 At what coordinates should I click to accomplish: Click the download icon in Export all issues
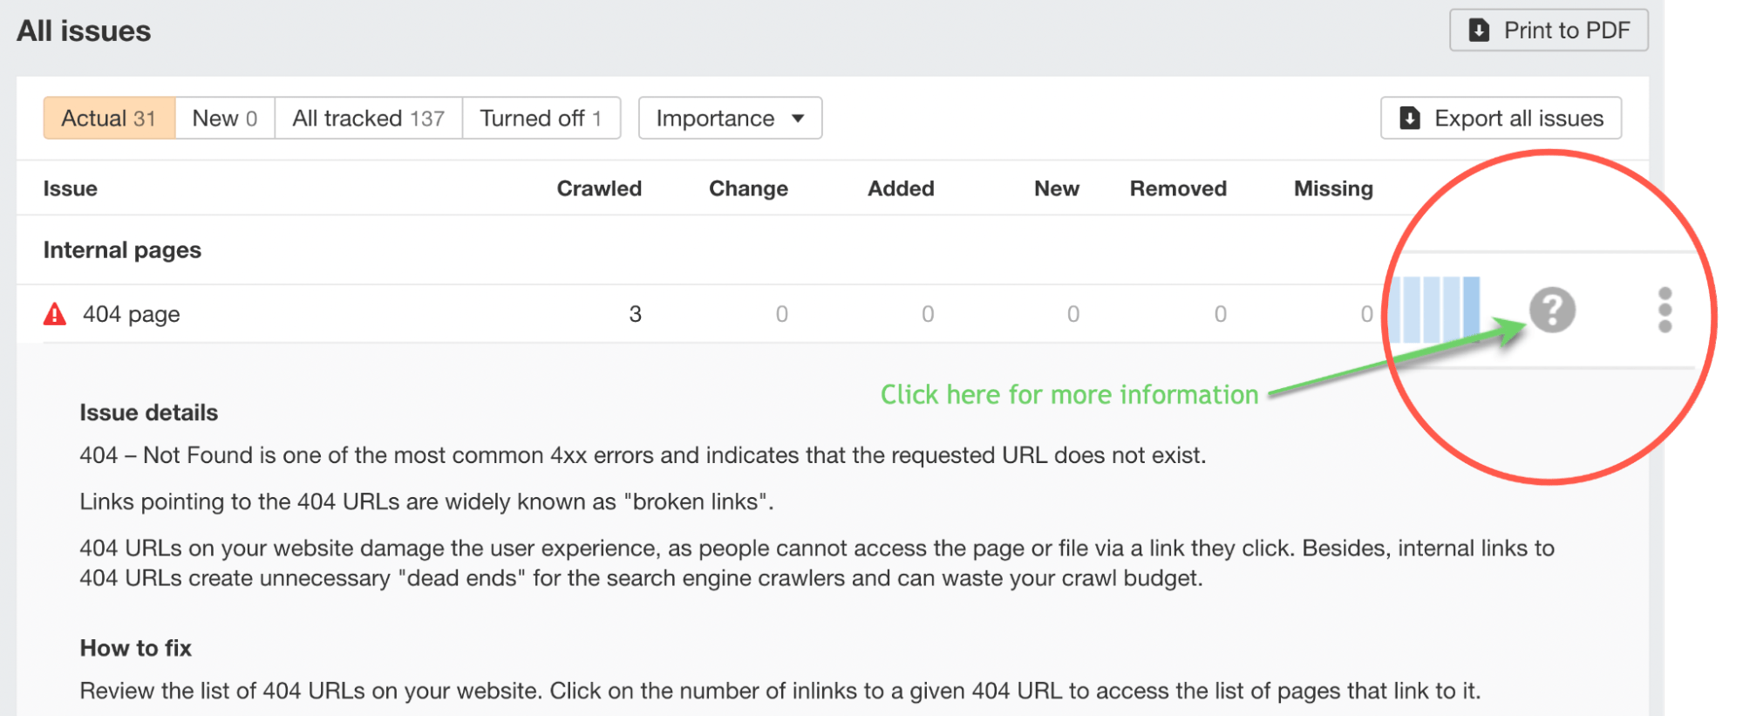[x=1409, y=118]
